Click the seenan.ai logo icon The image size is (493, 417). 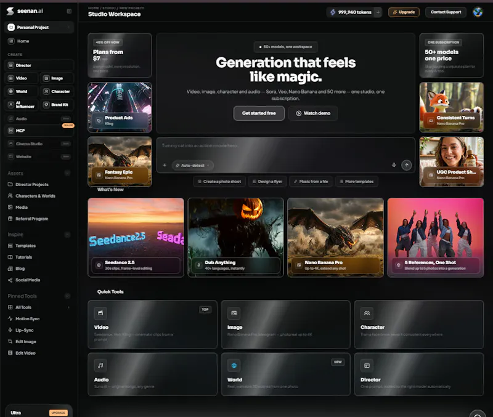click(10, 11)
